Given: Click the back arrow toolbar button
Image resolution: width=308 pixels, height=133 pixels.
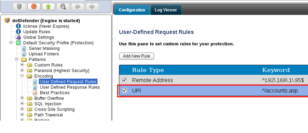Looking at the screenshot, I should coord(78,7).
